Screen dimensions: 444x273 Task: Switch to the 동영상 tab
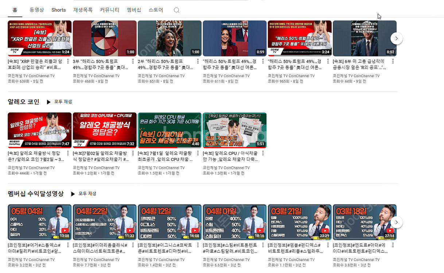click(x=37, y=10)
